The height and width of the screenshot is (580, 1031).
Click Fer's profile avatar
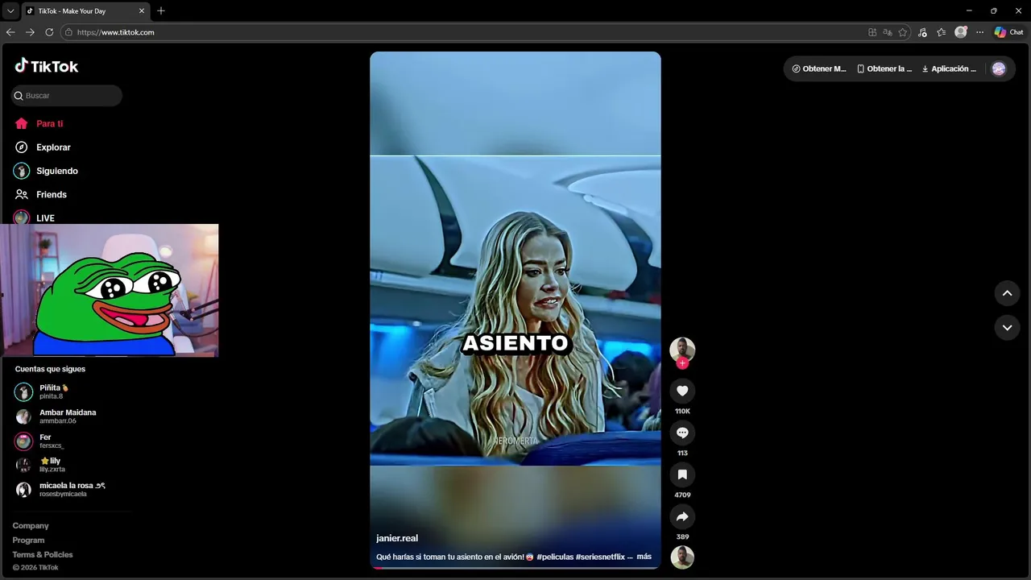pyautogui.click(x=23, y=441)
